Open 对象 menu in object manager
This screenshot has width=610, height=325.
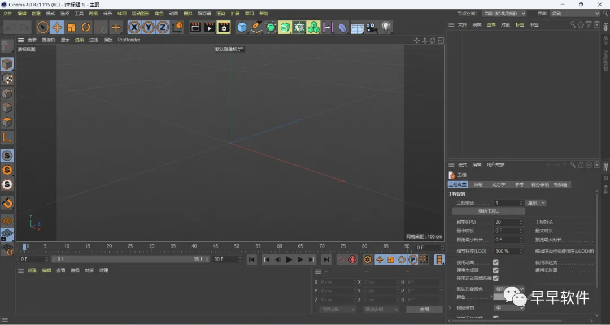click(506, 24)
